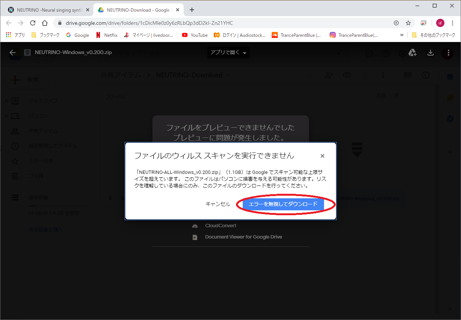This screenshot has width=461, height=320.
Task: Open the Instagram TranceParentBlue bookmark
Action: [354, 35]
